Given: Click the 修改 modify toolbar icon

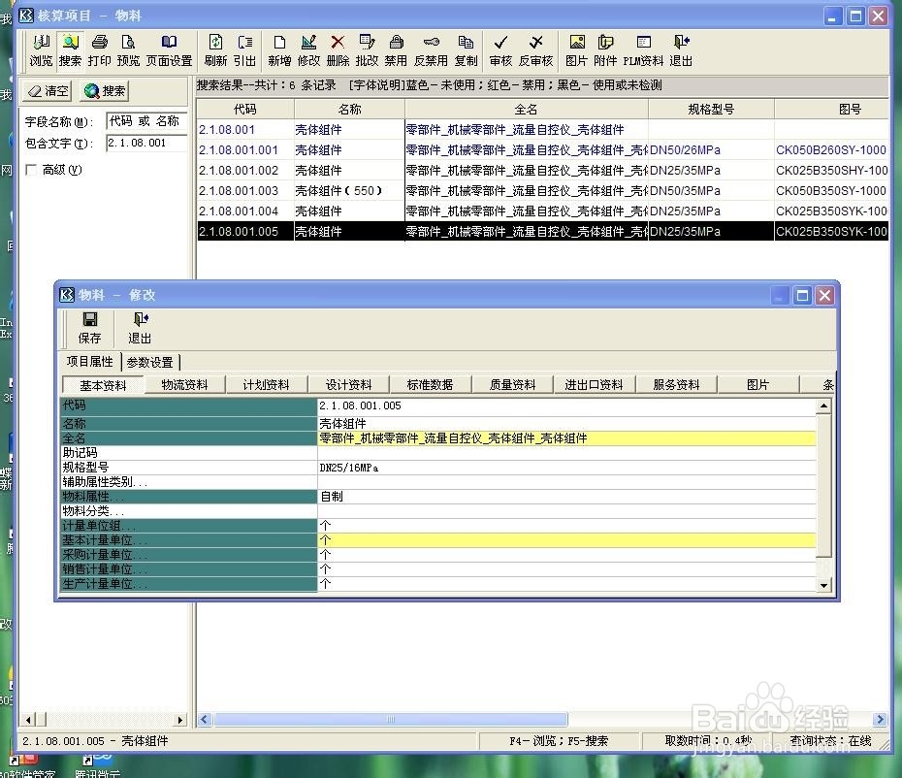Looking at the screenshot, I should click(x=309, y=50).
